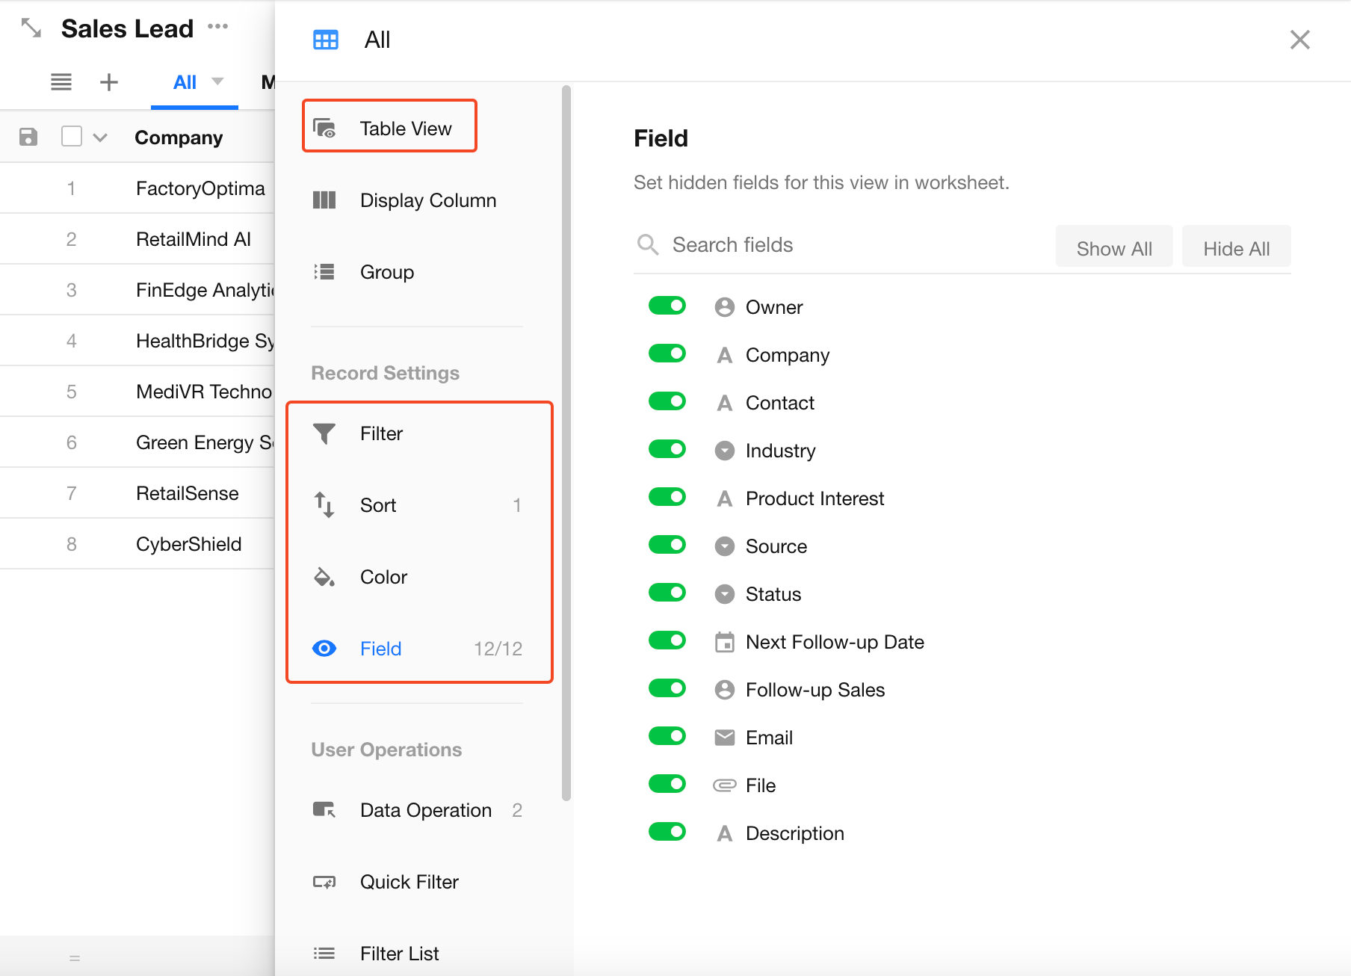Hide the Email field using its toggle
Viewport: 1351px width, 976px height.
tap(667, 737)
